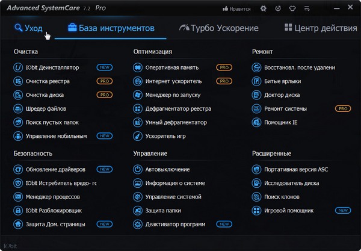361x251 pixels.
Task: Open the IObit Деинсталлятор tool icon
Action: click(x=18, y=67)
